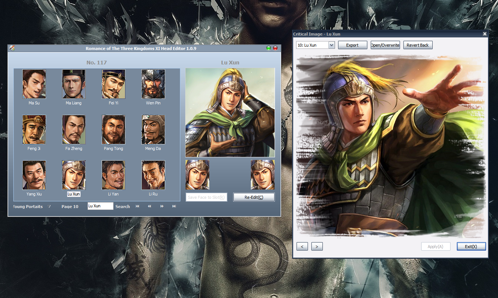This screenshot has width=498, height=298.
Task: Select the Lu Xun portrait in grid
Action: click(x=74, y=175)
